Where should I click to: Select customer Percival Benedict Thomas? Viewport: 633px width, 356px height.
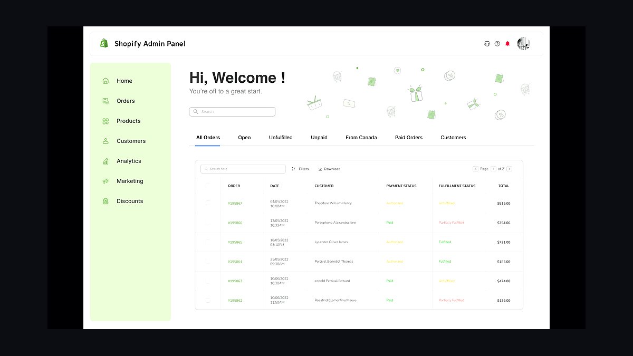coord(334,262)
